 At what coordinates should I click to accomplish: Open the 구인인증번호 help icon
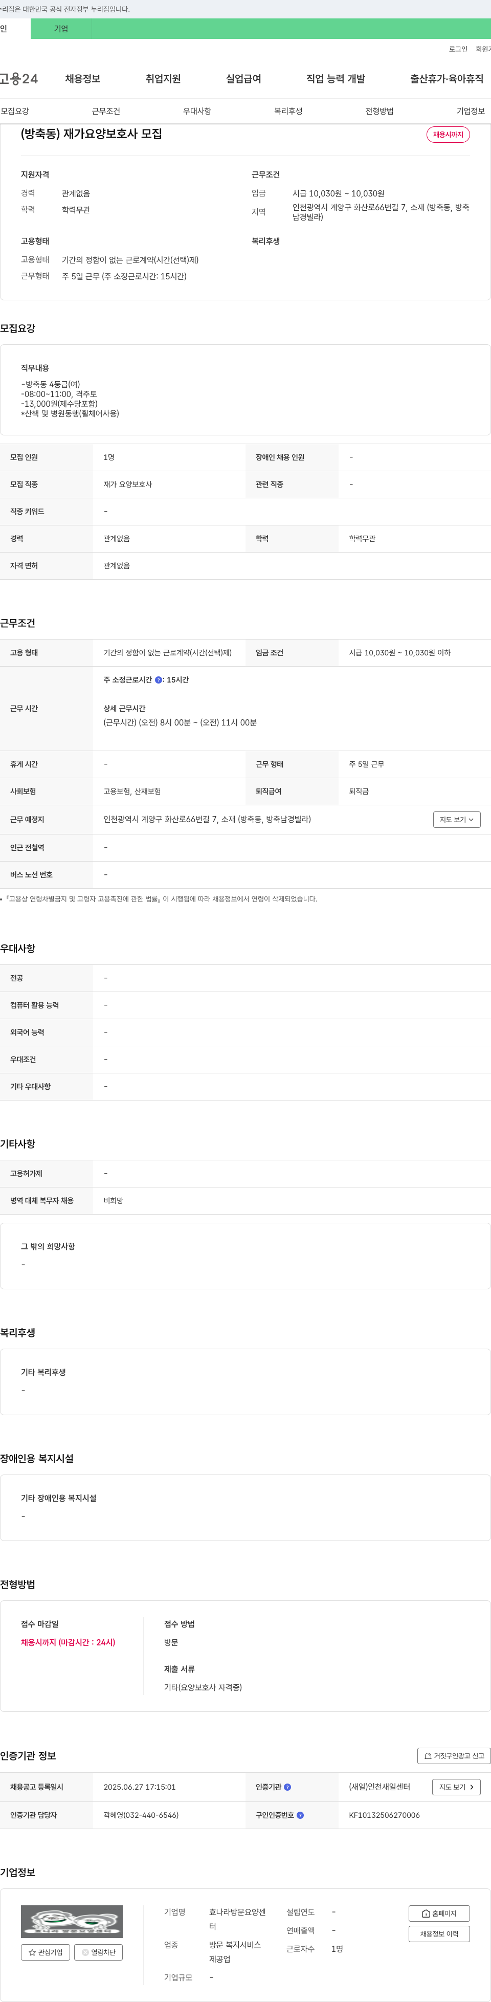(x=300, y=1815)
